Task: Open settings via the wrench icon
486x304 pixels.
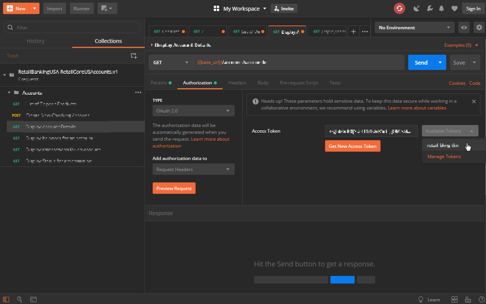Action: point(430,8)
